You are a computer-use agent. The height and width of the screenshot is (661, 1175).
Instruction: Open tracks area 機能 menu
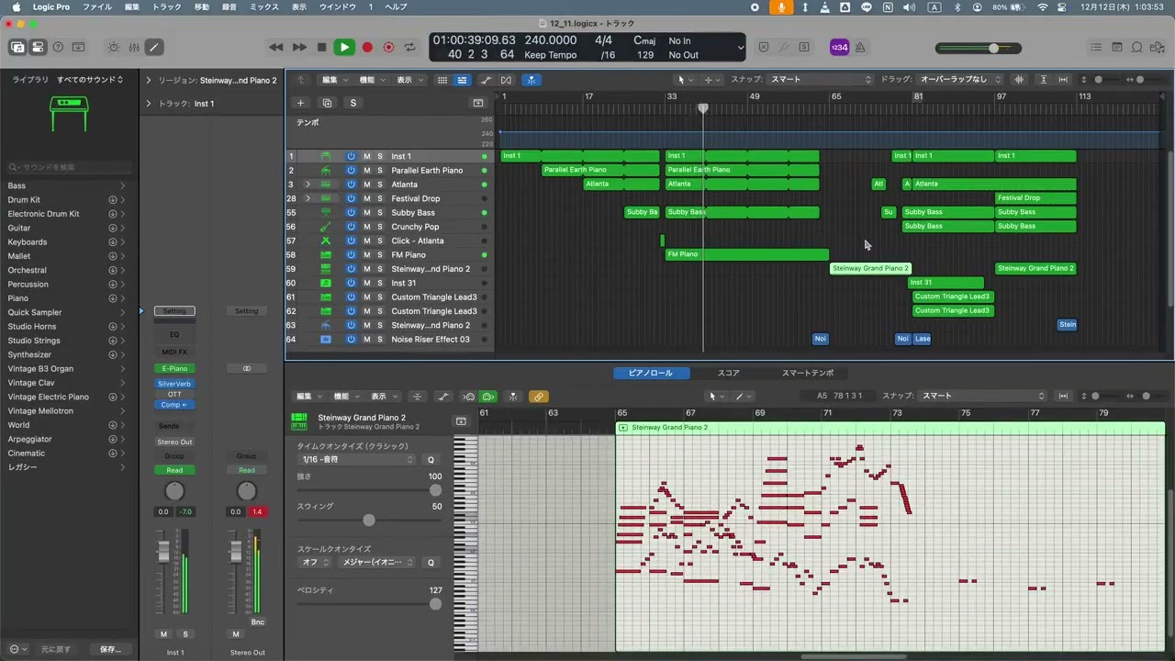[x=370, y=80]
